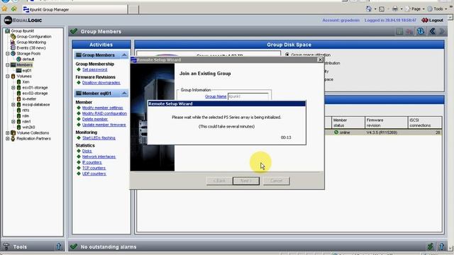Image resolution: width=454 pixels, height=255 pixels.
Task: Click the Set password link
Action: (94, 69)
